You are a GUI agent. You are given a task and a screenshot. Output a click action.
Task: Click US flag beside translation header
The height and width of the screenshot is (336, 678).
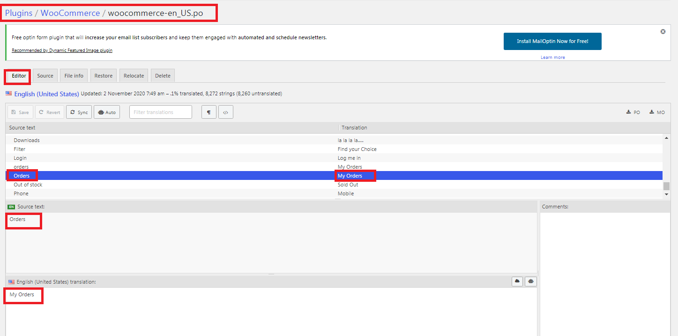pos(11,282)
